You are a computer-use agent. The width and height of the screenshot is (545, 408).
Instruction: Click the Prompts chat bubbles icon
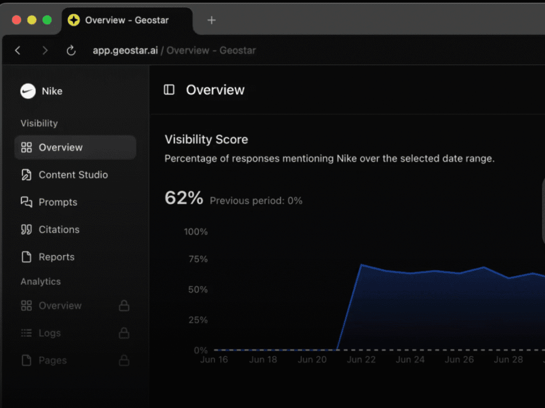click(26, 202)
